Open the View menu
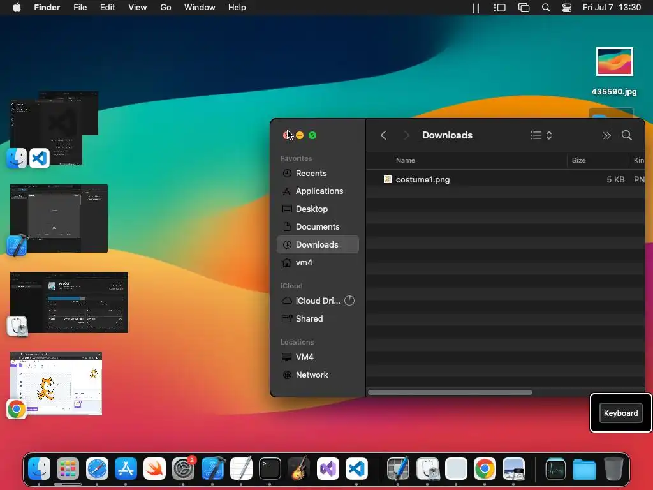653x490 pixels. tap(138, 8)
